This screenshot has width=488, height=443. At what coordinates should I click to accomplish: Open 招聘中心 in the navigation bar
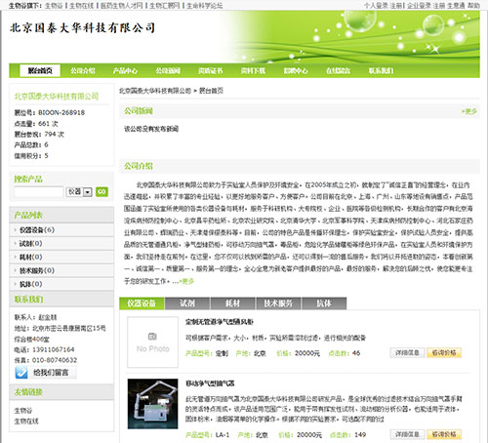point(296,70)
